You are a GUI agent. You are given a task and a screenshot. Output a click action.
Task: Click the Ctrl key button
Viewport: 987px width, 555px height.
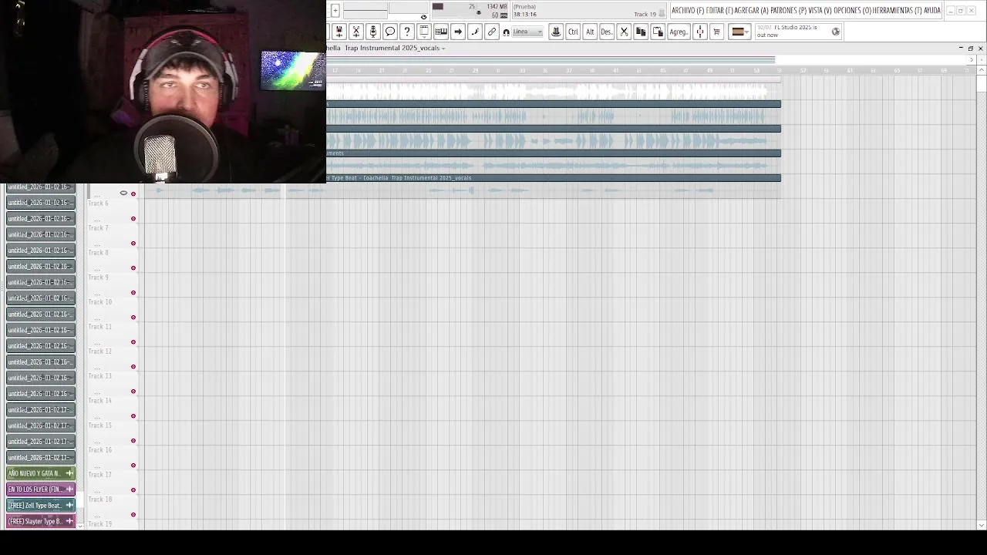point(573,32)
